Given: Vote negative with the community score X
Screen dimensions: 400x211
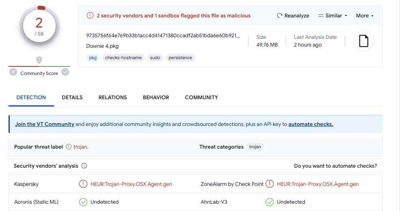Looking at the screenshot, I should tap(13, 72).
